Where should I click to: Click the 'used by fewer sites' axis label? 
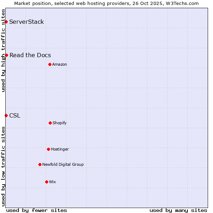click(37, 210)
